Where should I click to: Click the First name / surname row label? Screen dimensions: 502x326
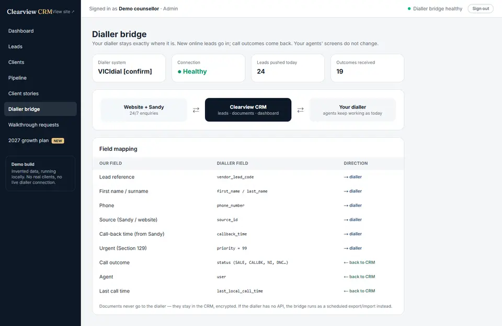(123, 191)
